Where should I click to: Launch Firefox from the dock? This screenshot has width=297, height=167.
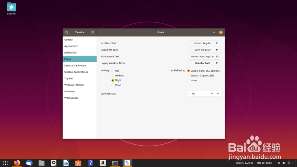tap(17, 163)
